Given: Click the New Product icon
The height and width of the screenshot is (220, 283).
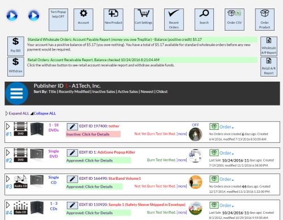Looking at the screenshot, I should pyautogui.click(x=113, y=19).
